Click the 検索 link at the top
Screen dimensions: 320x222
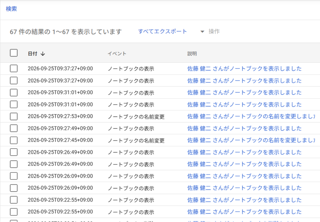coord(11,9)
